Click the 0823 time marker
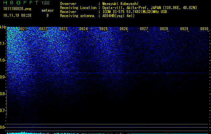The height and width of the screenshot is (134, 211). (x=63, y=29)
